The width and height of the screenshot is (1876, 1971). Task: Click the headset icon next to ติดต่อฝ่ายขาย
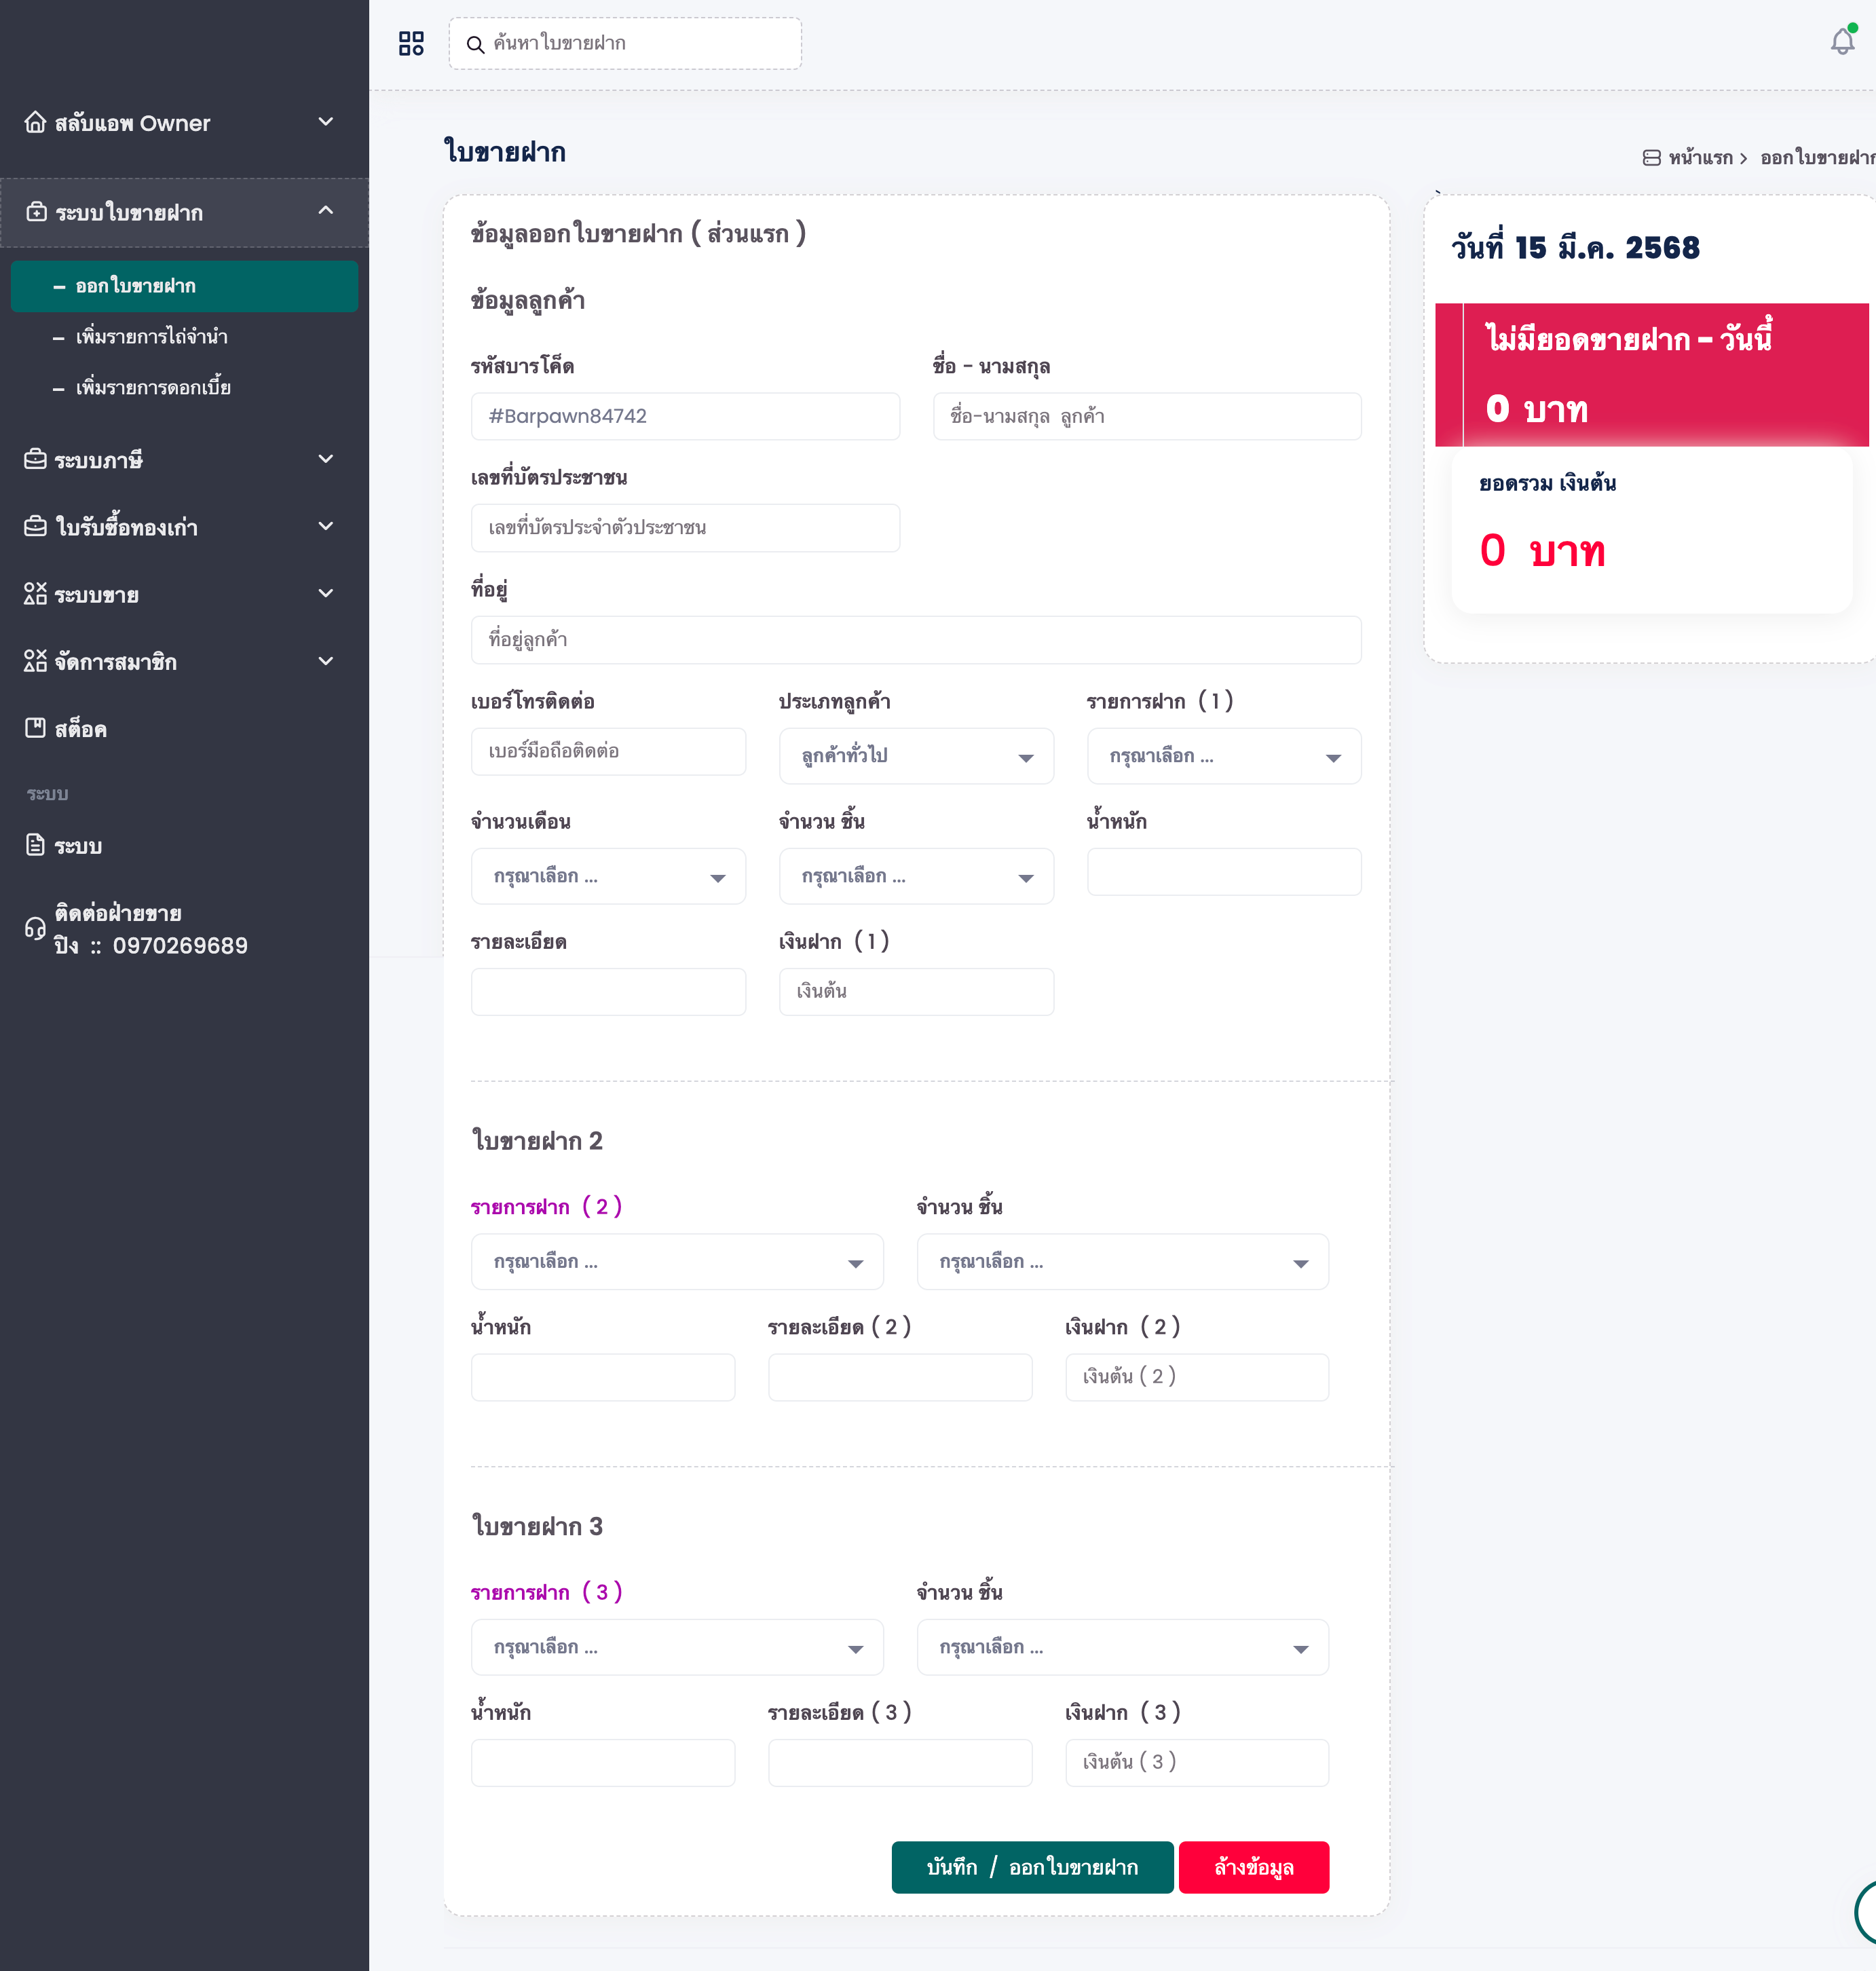click(35, 929)
